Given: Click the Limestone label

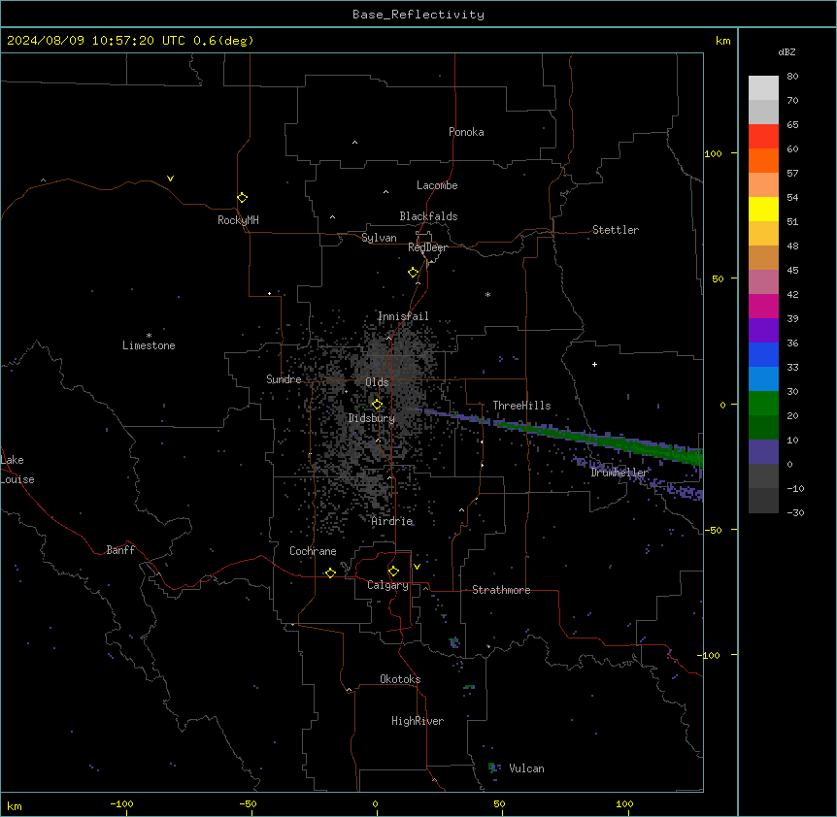Looking at the screenshot, I should coord(149,345).
